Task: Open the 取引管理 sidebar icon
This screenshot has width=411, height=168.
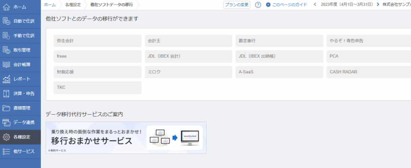Action: click(6, 50)
